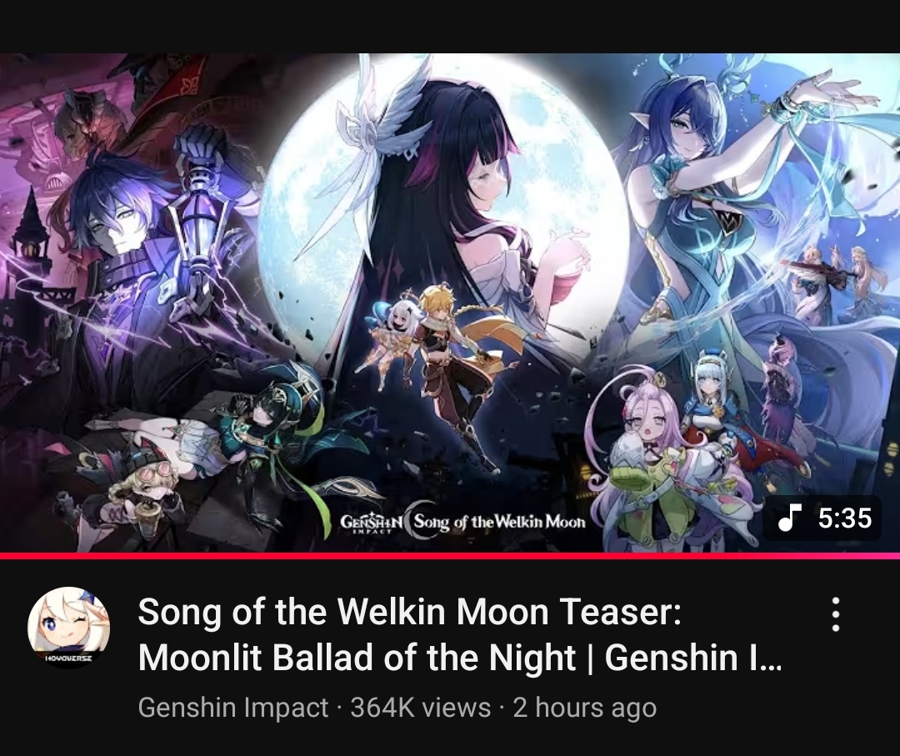Screen dimensions: 900x756
Task: Open the Genshin Impact channel Paimon avatar
Action: click(69, 628)
